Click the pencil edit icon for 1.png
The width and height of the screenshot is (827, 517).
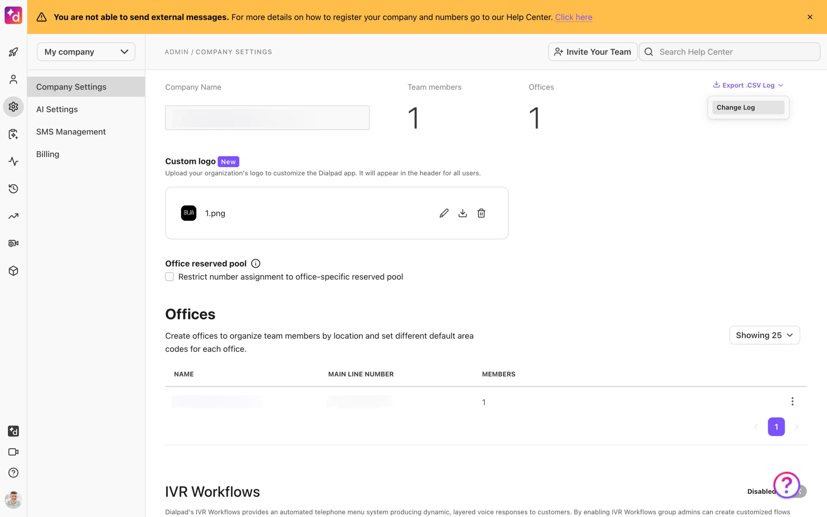click(x=444, y=213)
